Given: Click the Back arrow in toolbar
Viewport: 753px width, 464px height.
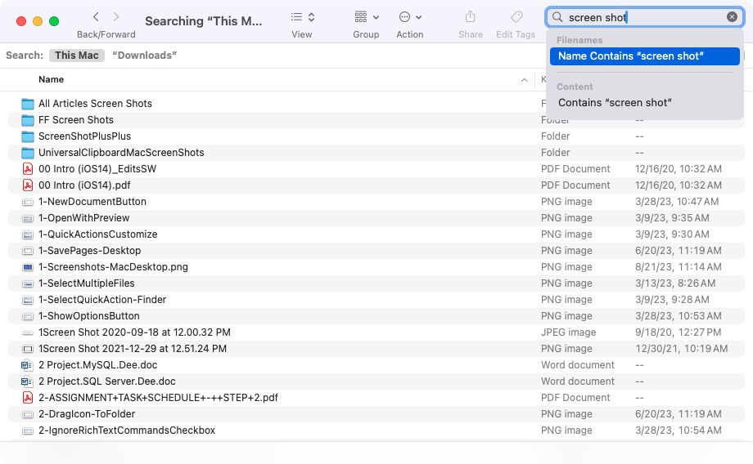Looking at the screenshot, I should (97, 17).
